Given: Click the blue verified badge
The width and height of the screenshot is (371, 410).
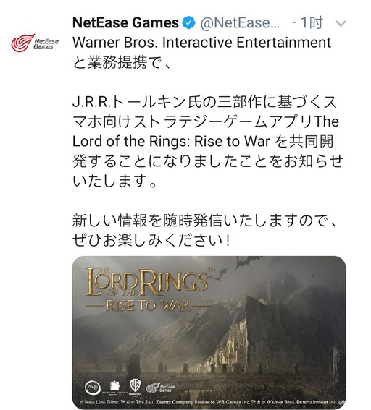Looking at the screenshot, I should tap(189, 22).
